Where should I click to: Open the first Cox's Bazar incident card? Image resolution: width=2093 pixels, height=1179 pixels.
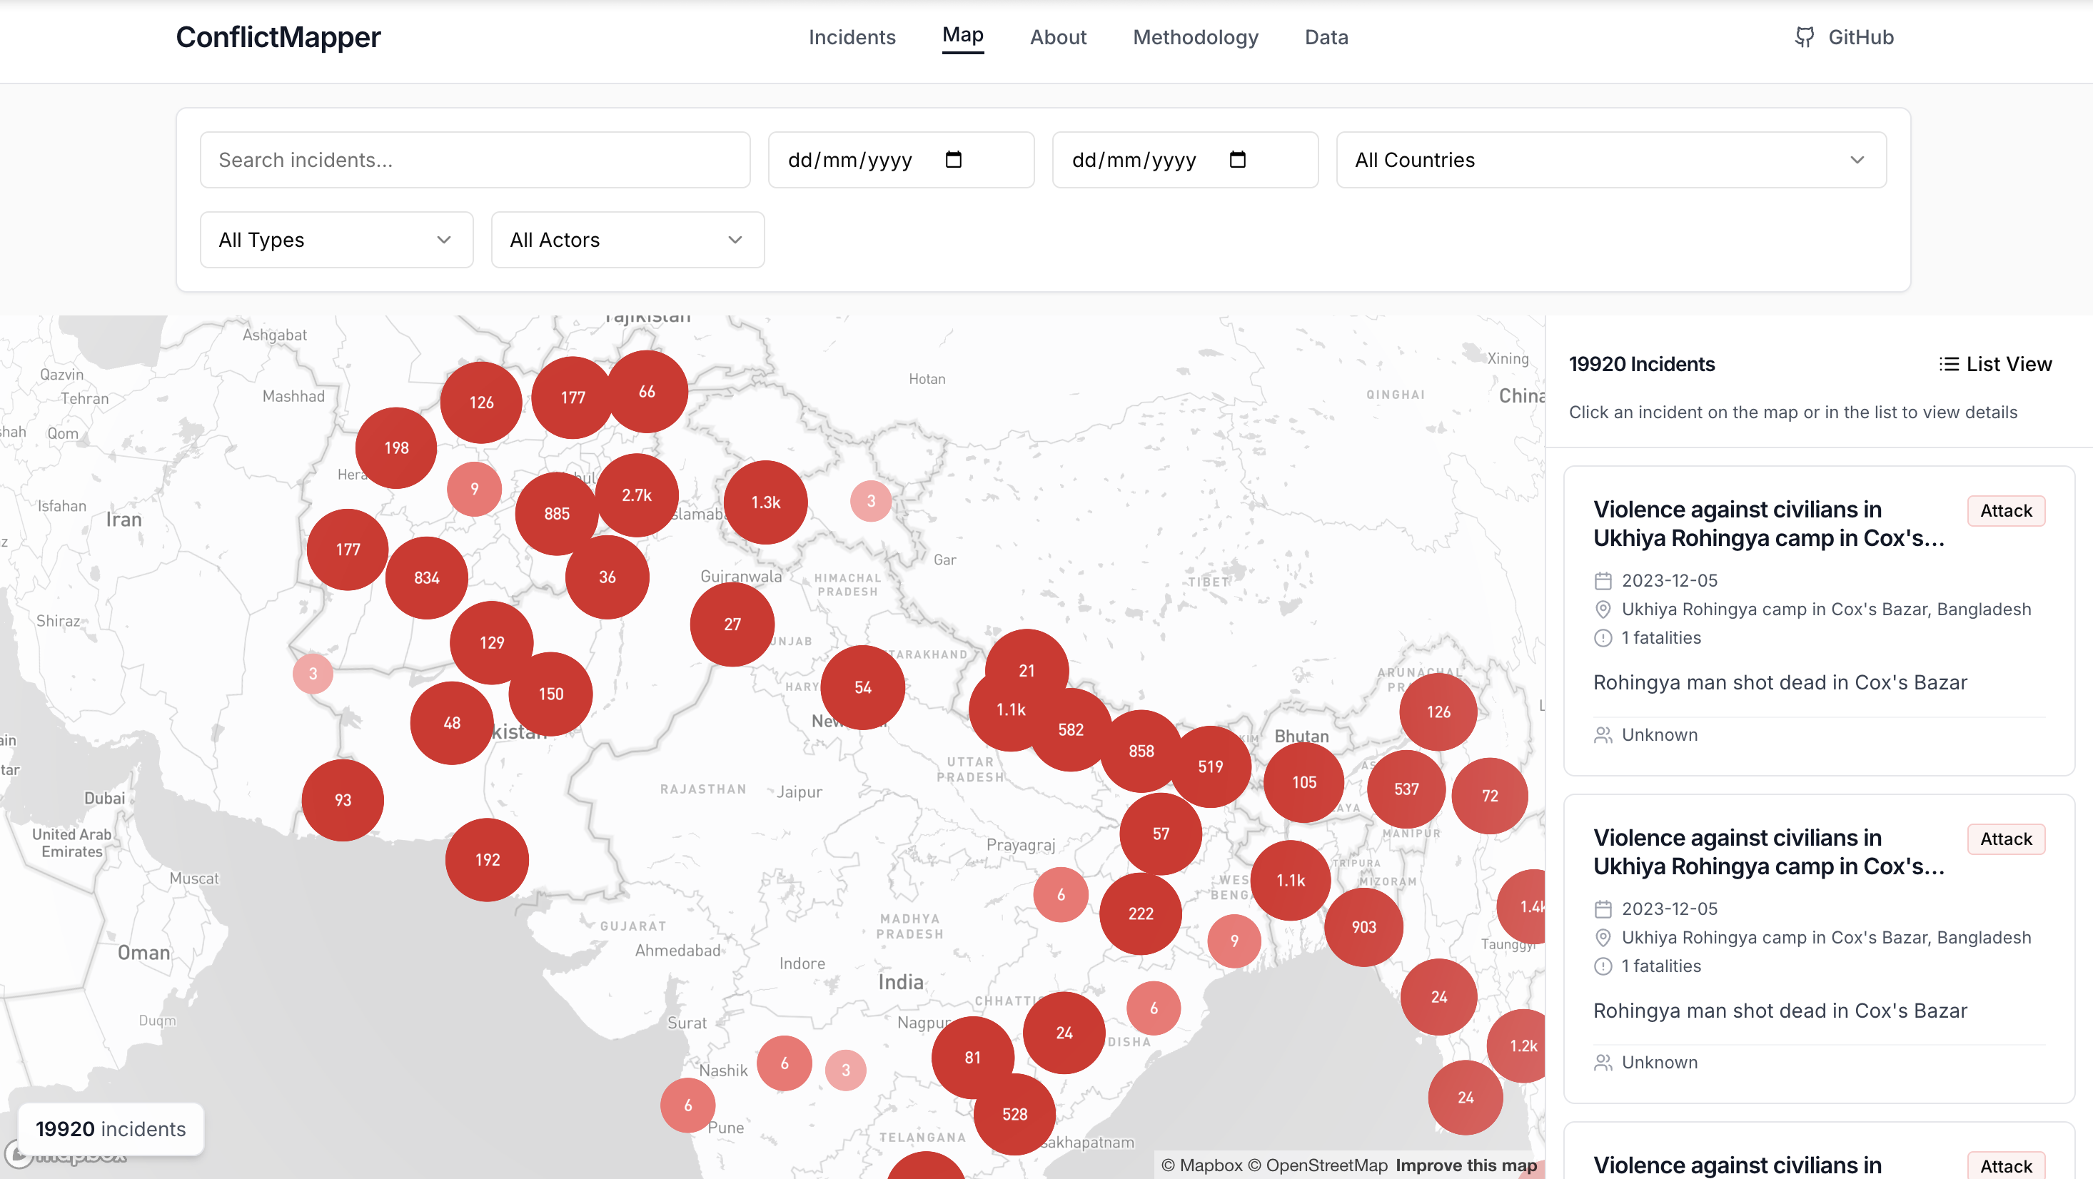(1818, 621)
